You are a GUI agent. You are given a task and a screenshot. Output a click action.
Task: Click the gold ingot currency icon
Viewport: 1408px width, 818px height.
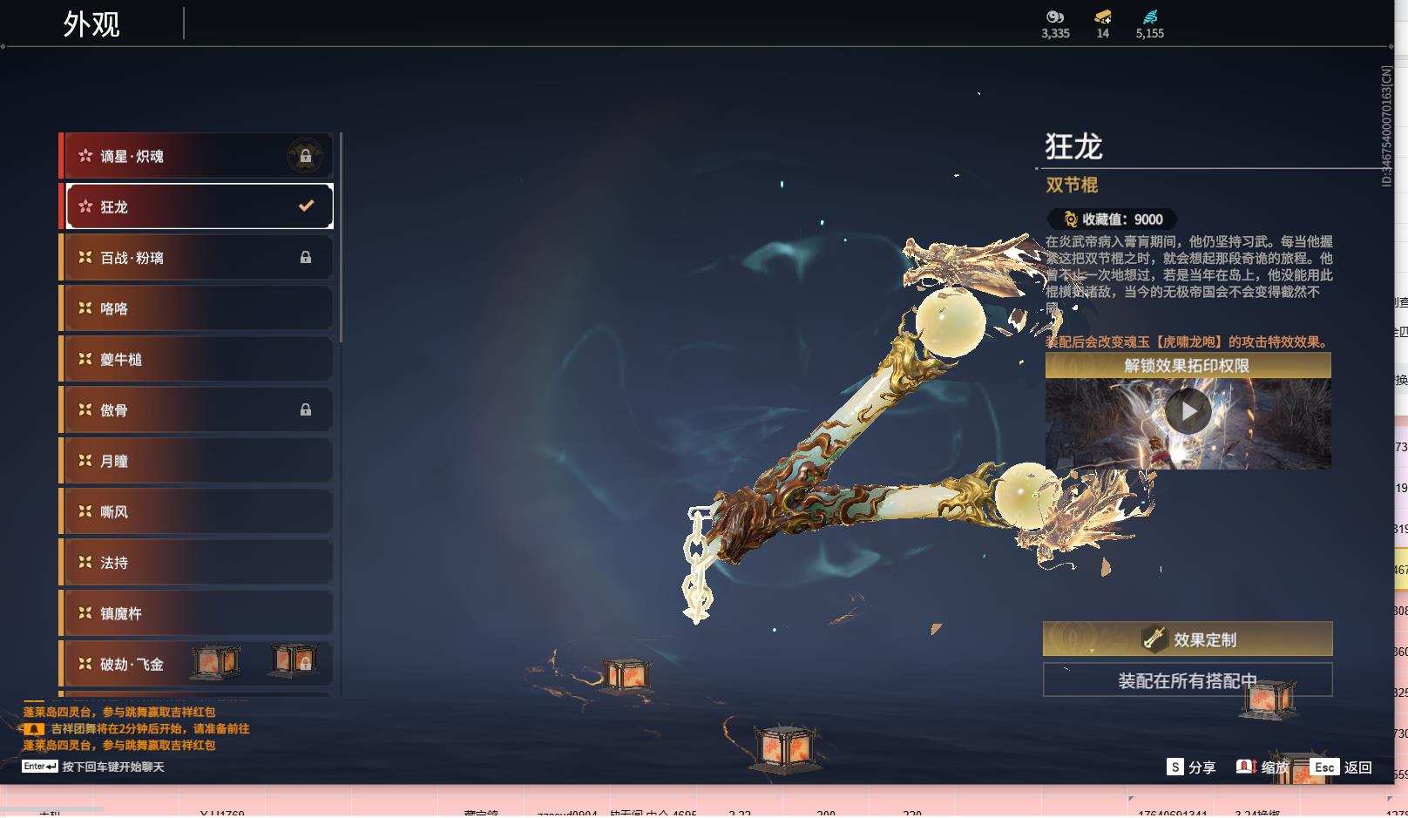pos(1102,16)
